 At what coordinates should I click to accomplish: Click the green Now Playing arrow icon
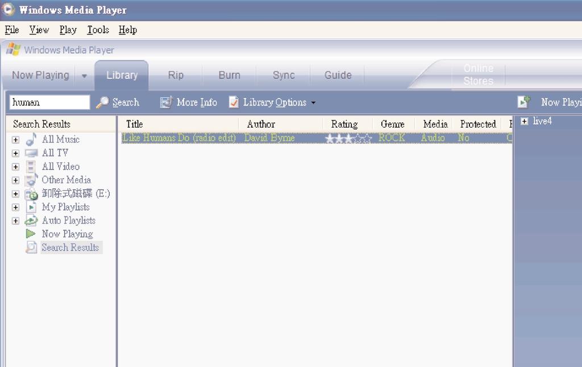point(31,234)
